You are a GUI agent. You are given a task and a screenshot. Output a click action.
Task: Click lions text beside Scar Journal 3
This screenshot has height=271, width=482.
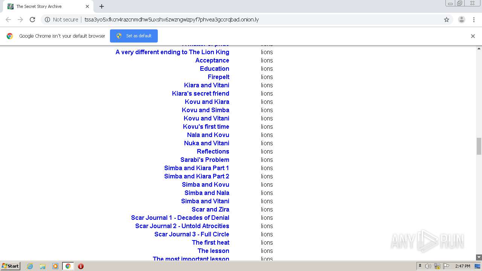click(267, 234)
